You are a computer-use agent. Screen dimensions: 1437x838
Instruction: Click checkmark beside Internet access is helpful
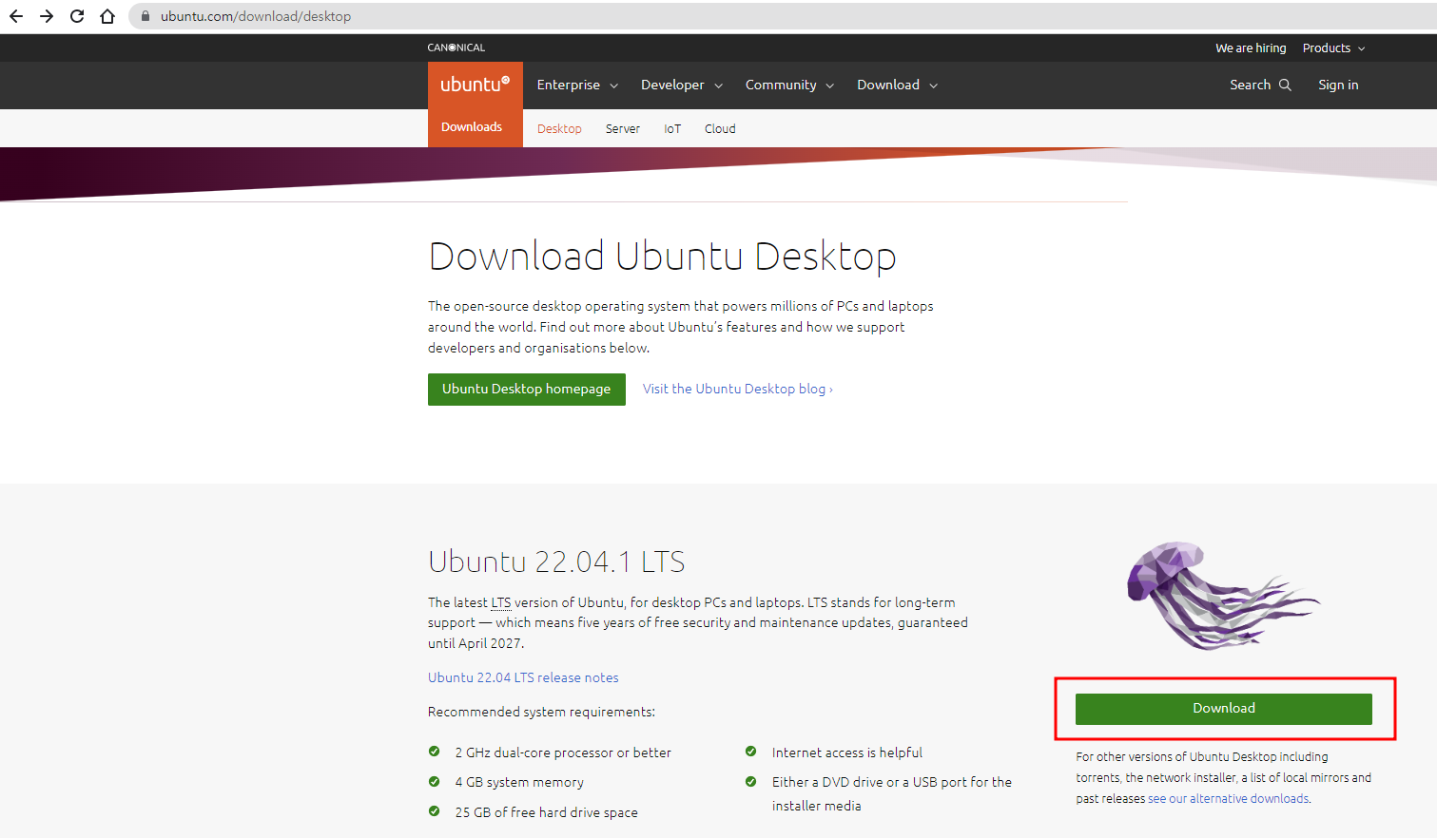pos(751,752)
